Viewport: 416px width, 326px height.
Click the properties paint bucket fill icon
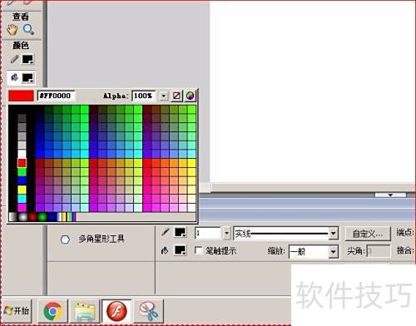click(x=165, y=250)
